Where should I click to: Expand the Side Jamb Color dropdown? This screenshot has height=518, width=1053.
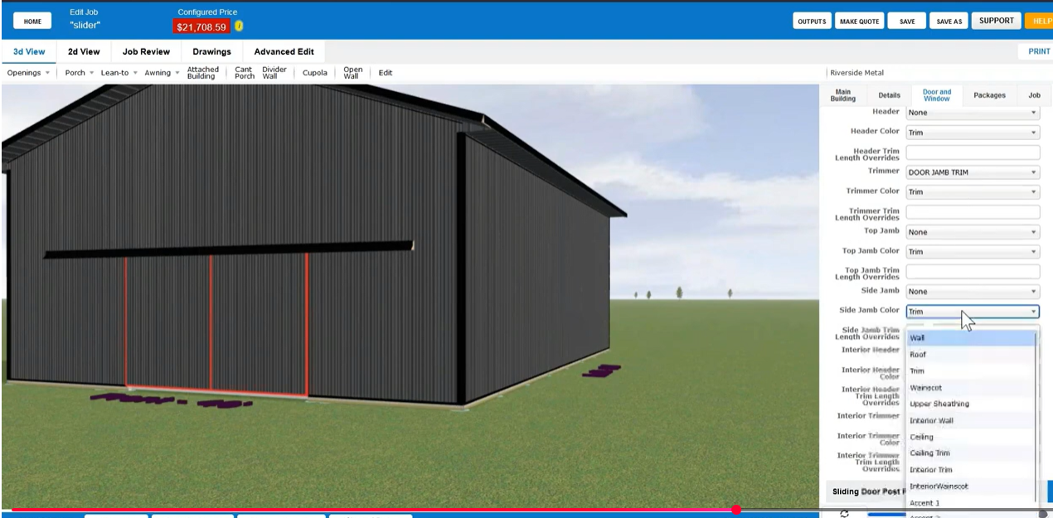click(972, 312)
